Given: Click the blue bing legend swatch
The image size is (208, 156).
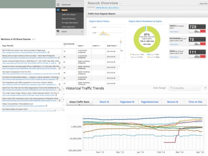Looking at the screenshot, I should coord(148,54).
